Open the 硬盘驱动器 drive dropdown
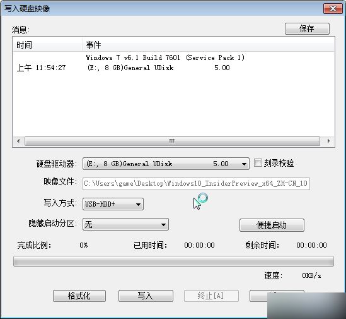This screenshot has height=319, width=346. [x=166, y=164]
